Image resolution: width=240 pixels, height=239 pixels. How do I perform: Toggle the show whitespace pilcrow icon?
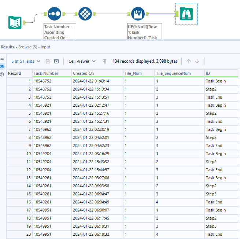pyautogui.click(x=104, y=61)
